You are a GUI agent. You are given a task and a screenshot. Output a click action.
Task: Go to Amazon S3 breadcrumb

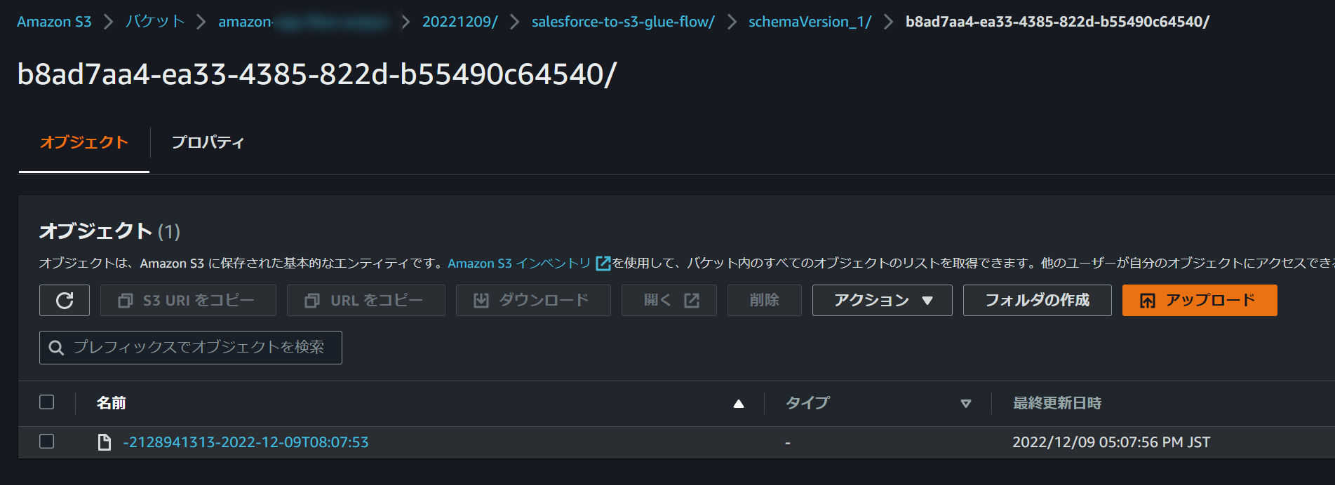[x=54, y=22]
